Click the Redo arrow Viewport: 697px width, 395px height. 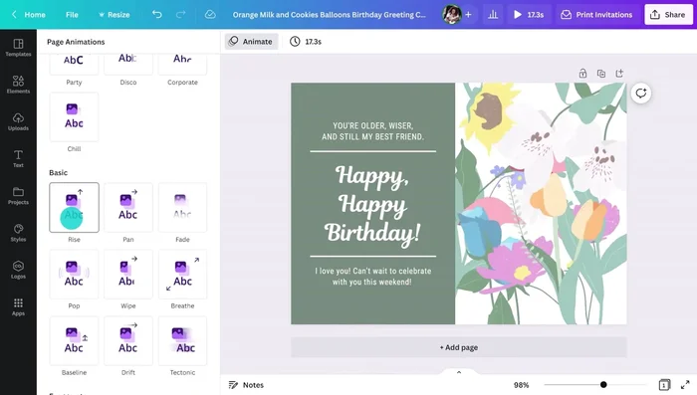pyautogui.click(x=180, y=14)
